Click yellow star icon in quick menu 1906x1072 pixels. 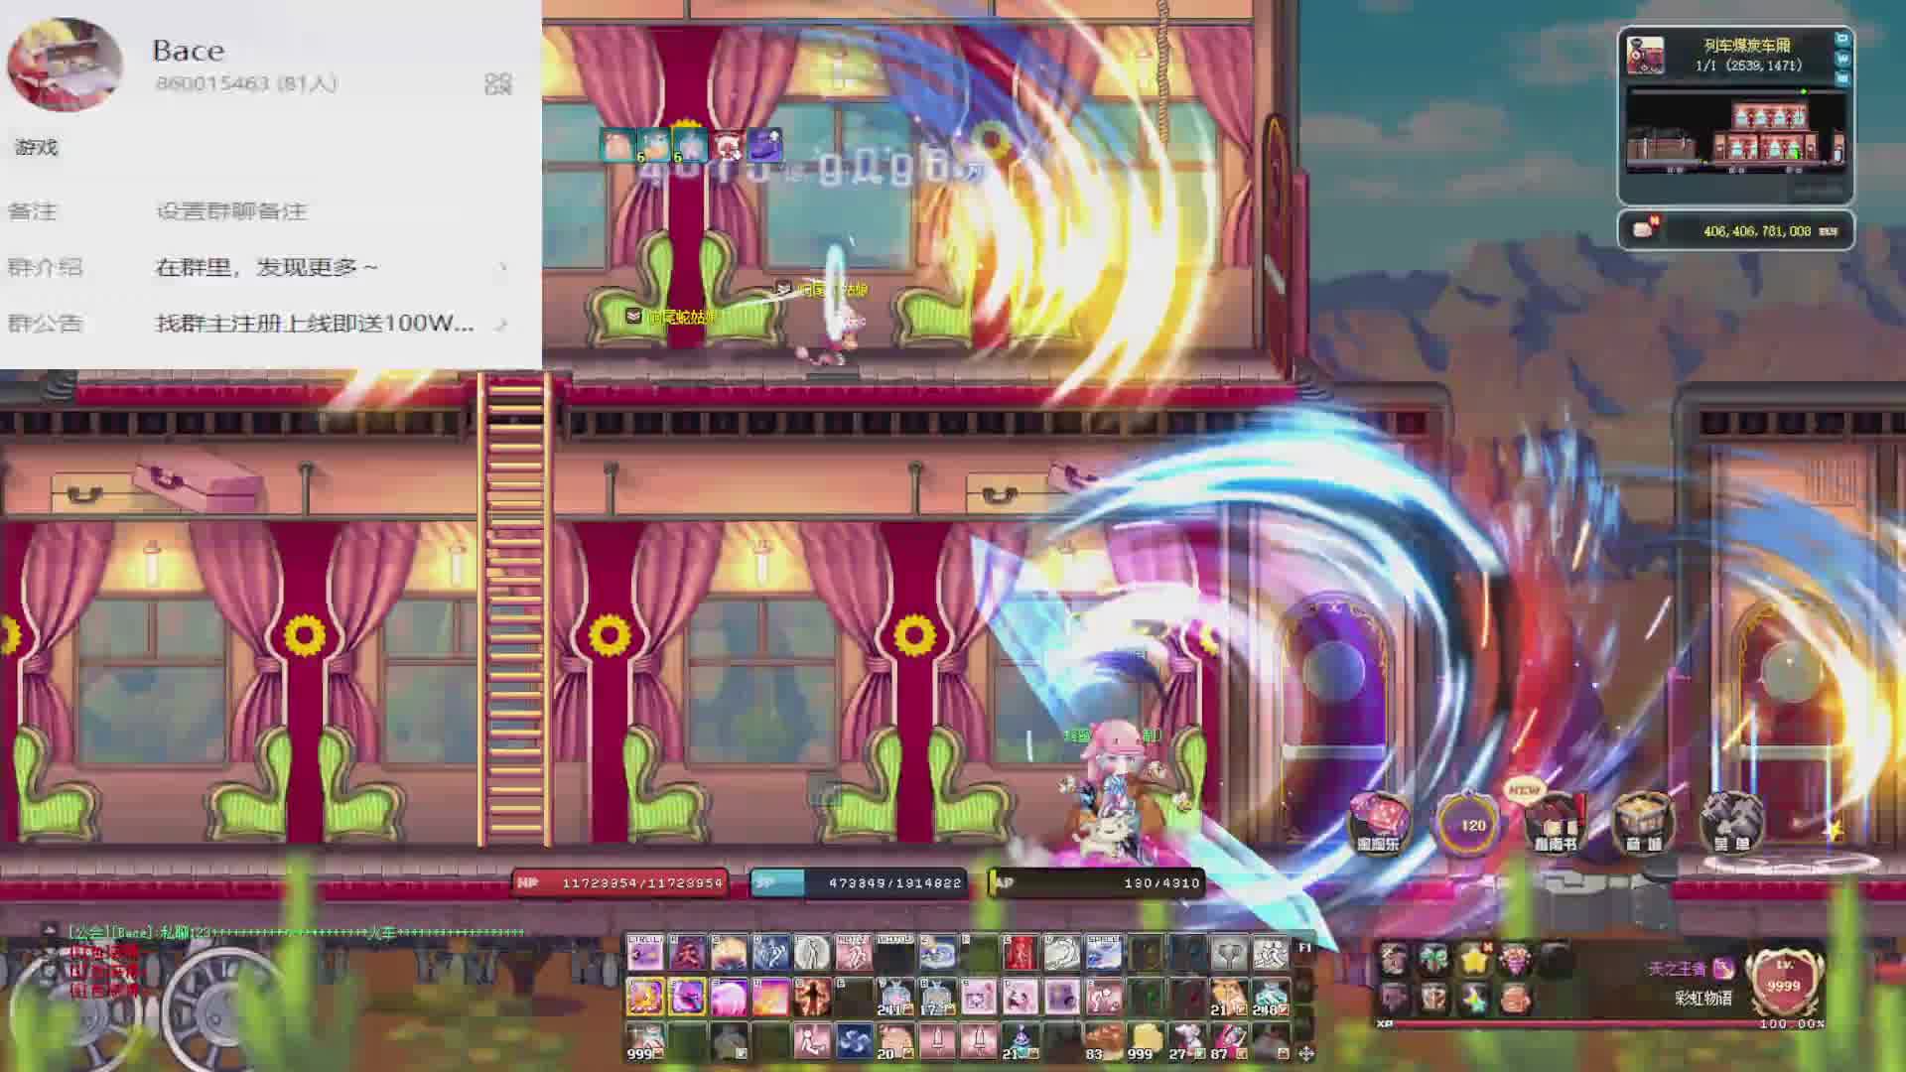[1473, 960]
